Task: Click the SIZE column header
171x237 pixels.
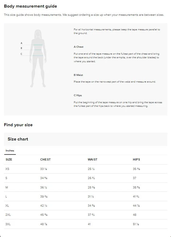Action: 9,159
